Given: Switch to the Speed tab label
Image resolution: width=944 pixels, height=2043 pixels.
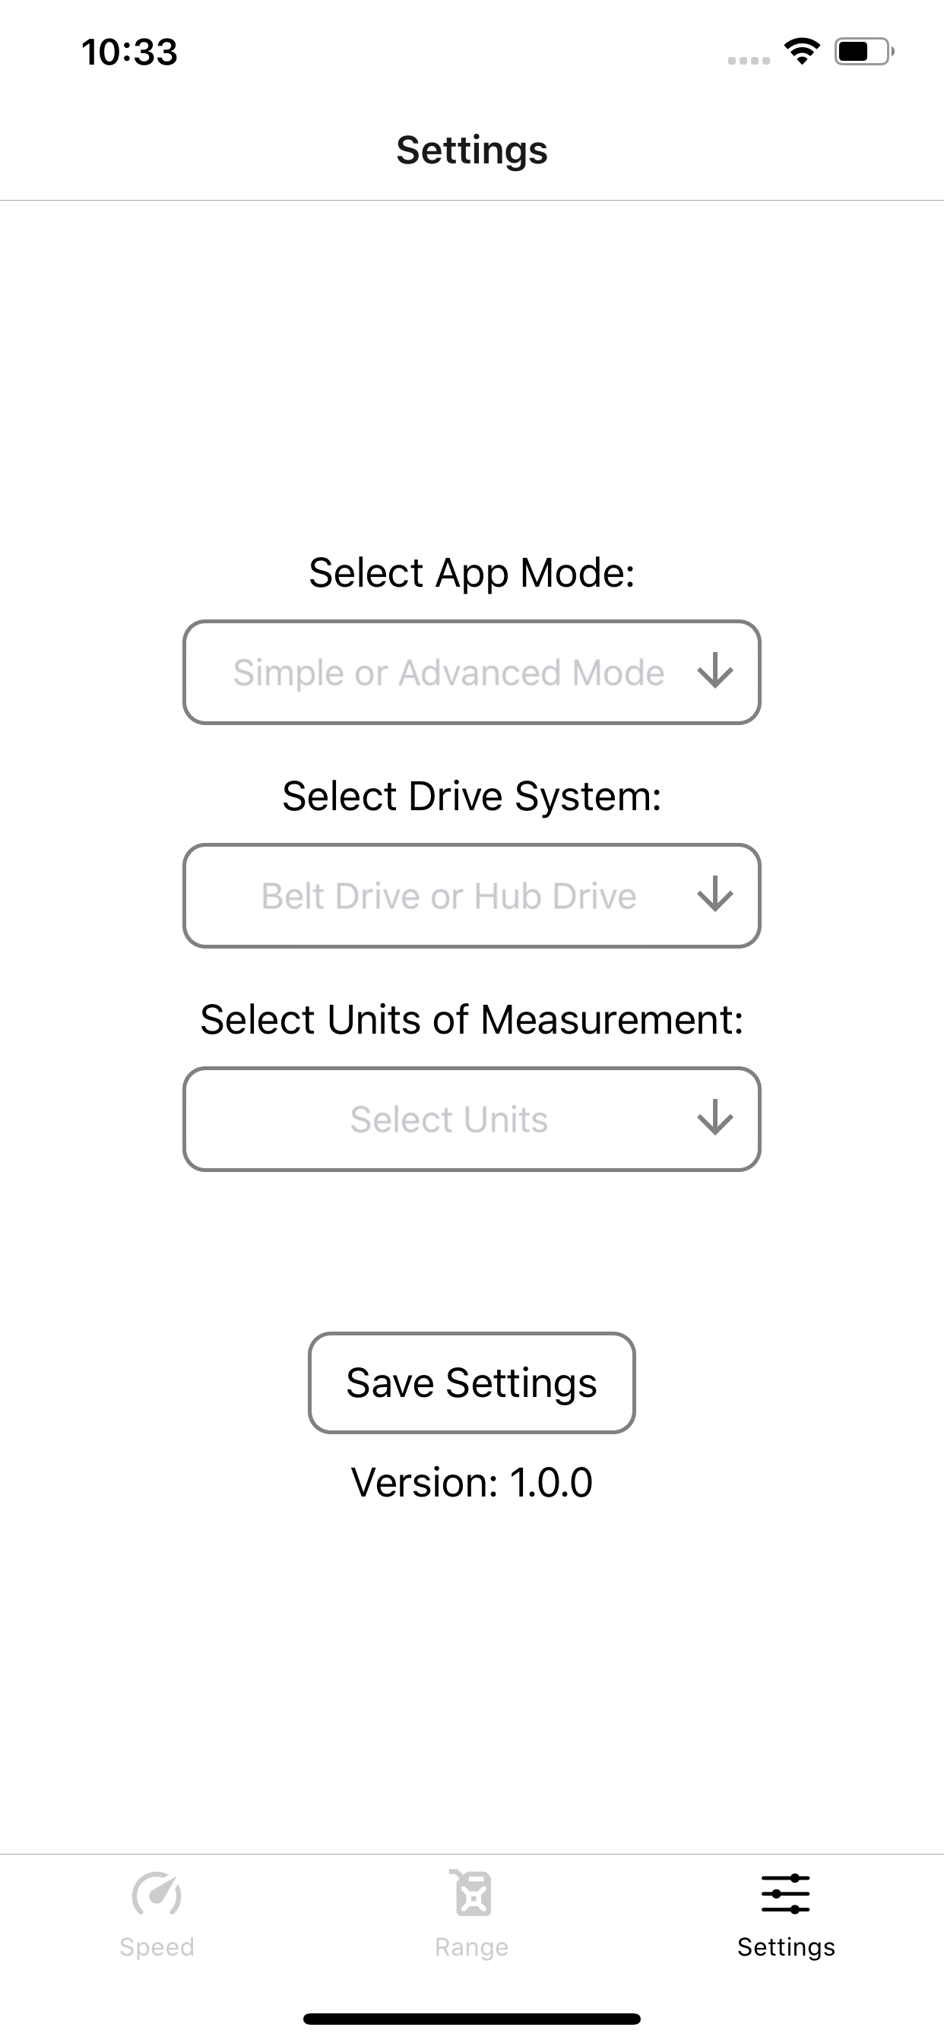Looking at the screenshot, I should click(x=157, y=1947).
